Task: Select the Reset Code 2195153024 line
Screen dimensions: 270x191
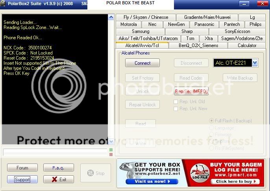Action: click(x=29, y=58)
